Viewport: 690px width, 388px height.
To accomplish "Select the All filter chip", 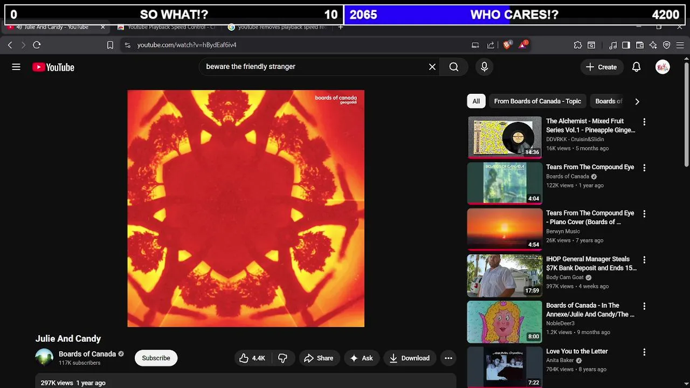I will point(476,101).
